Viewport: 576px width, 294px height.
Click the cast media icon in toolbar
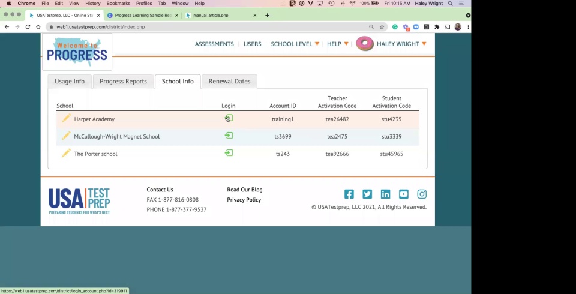[447, 27]
